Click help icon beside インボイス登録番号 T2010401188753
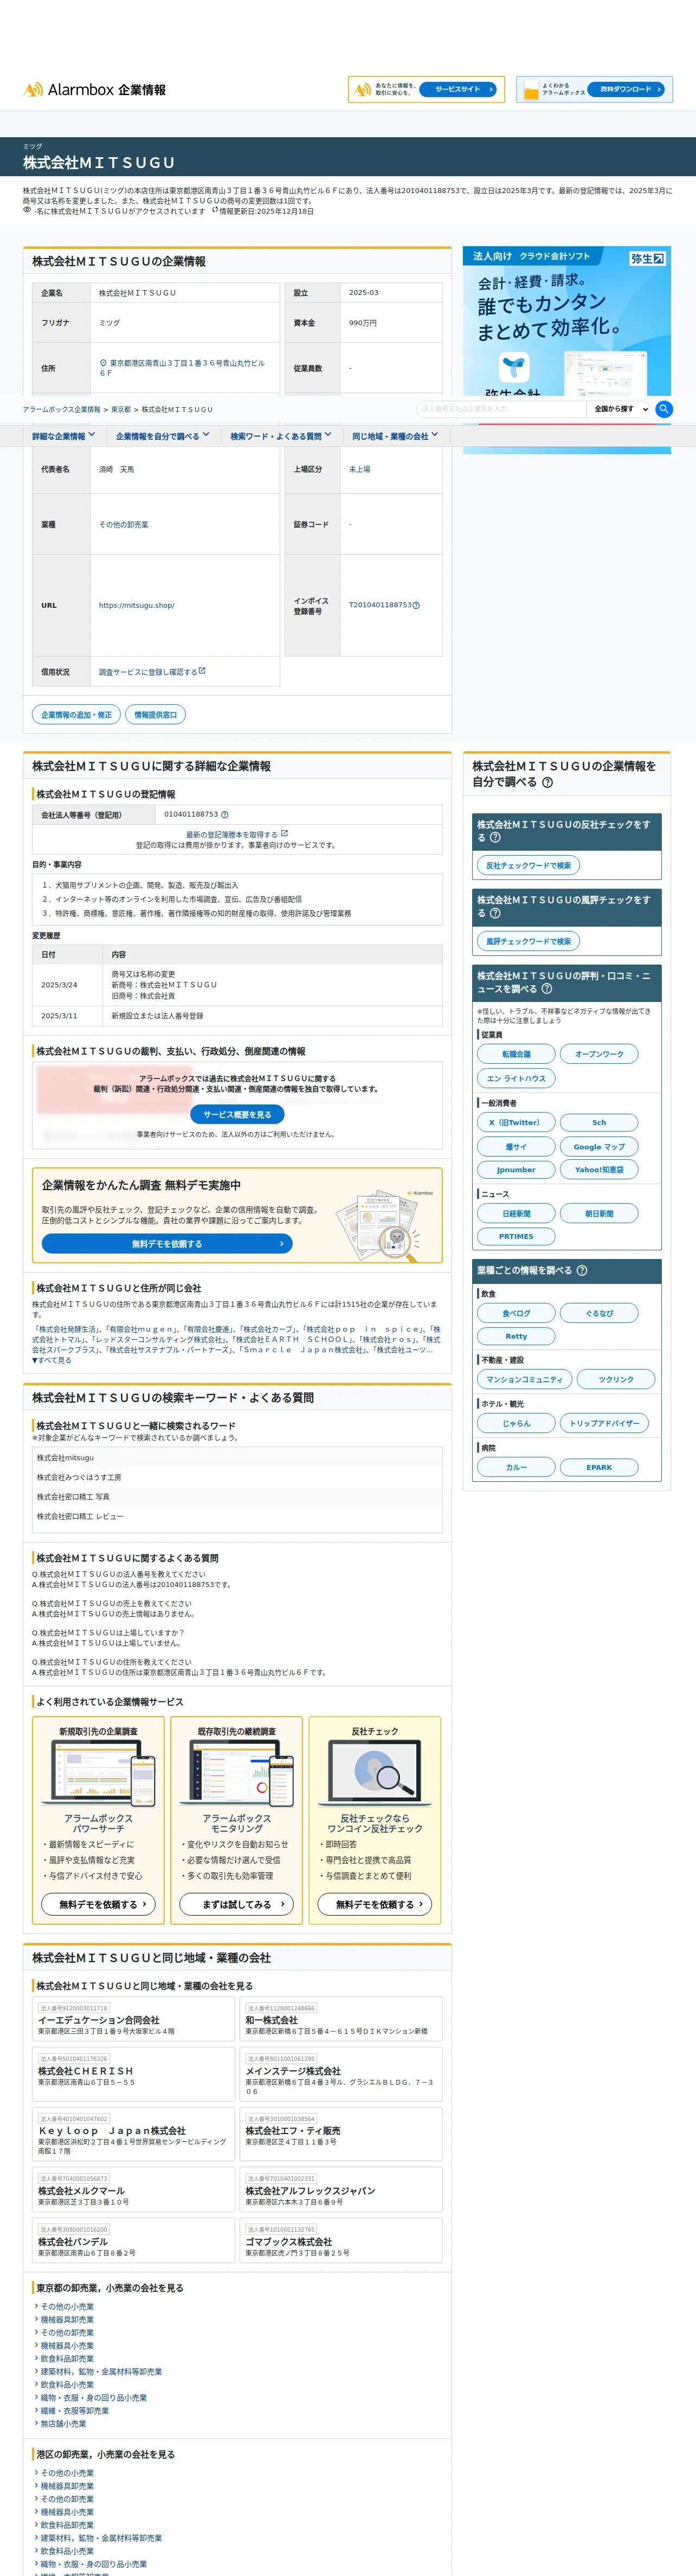Image resolution: width=696 pixels, height=2576 pixels. [416, 605]
